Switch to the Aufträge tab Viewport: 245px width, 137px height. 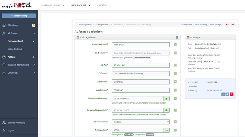click(102, 5)
